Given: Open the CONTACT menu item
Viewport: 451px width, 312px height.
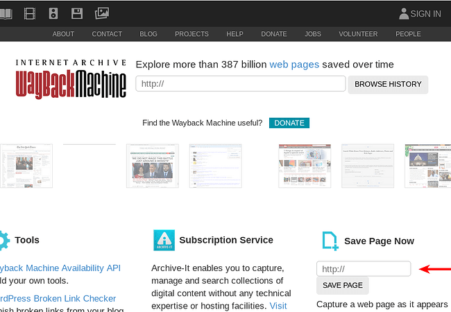Looking at the screenshot, I should [x=107, y=34].
